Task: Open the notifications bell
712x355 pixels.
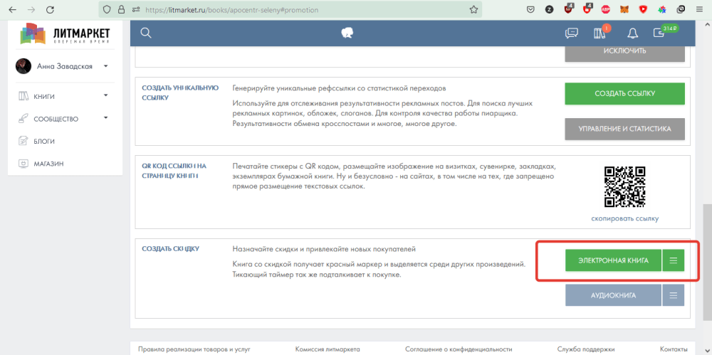Action: click(x=632, y=33)
